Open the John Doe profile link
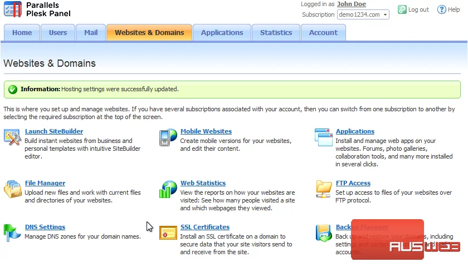 (352, 4)
